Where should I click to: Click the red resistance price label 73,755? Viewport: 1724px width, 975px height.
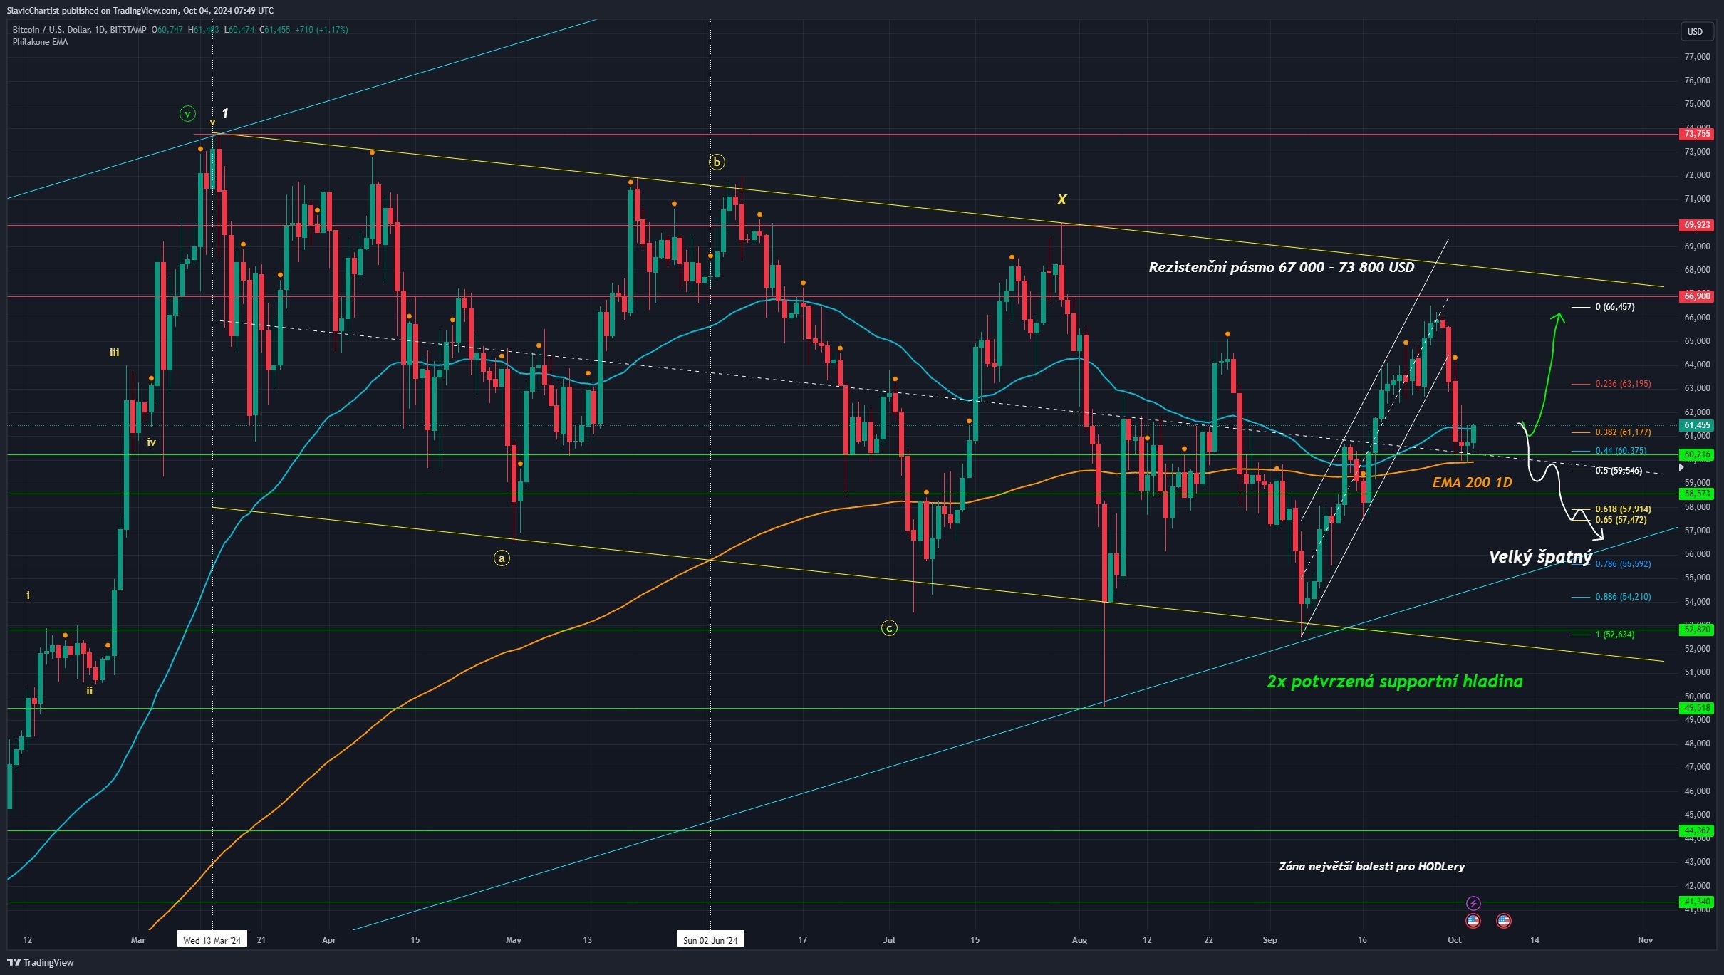[x=1696, y=134]
